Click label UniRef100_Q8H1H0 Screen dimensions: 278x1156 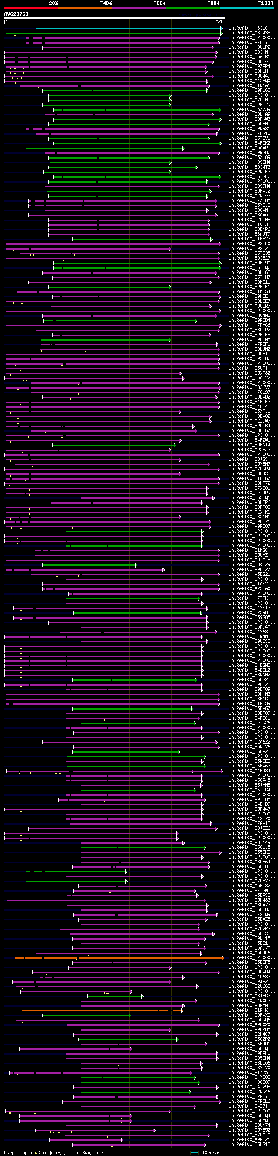249,71
